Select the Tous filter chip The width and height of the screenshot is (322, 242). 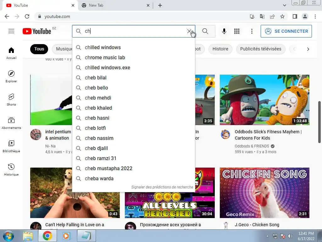coord(39,49)
